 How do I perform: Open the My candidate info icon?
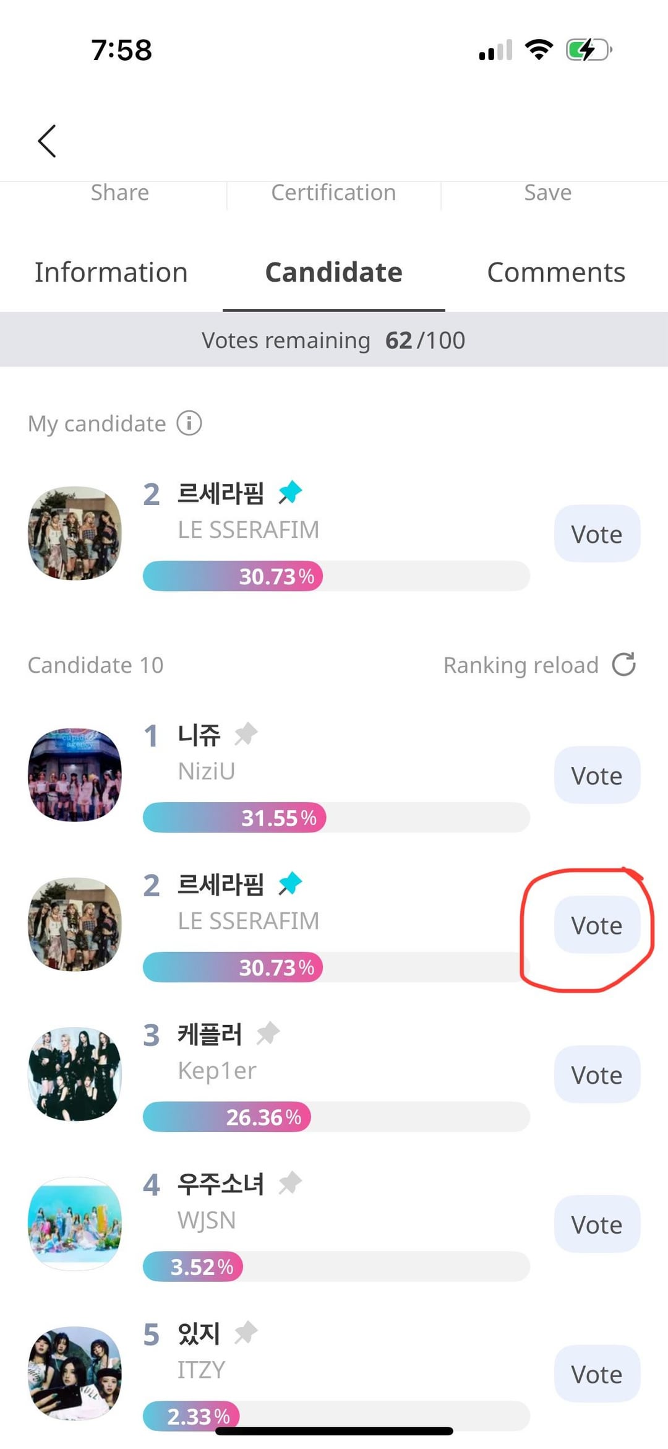(189, 423)
